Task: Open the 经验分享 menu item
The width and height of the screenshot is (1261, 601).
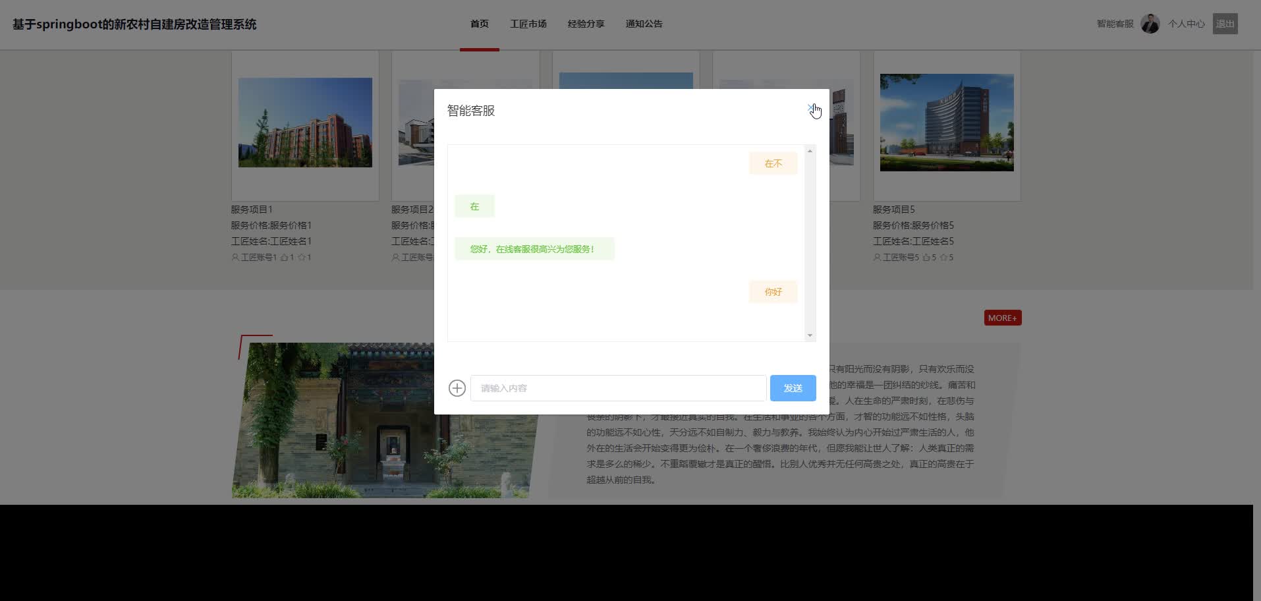Action: pos(585,24)
